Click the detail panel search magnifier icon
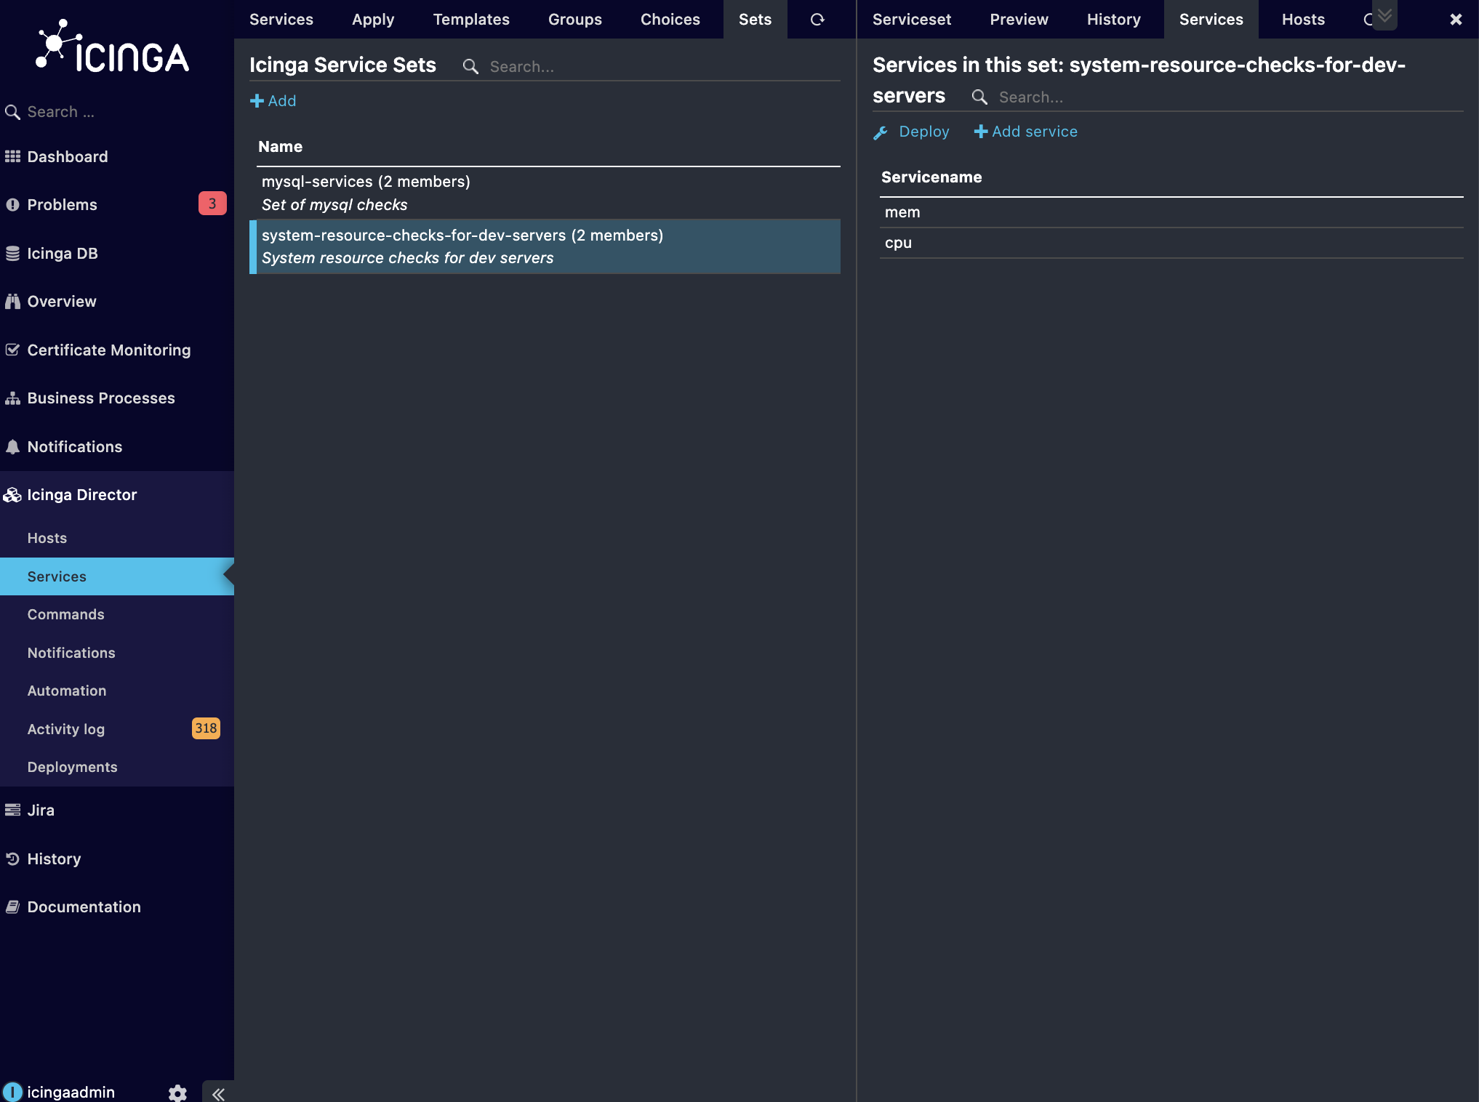1479x1102 pixels. pos(979,97)
